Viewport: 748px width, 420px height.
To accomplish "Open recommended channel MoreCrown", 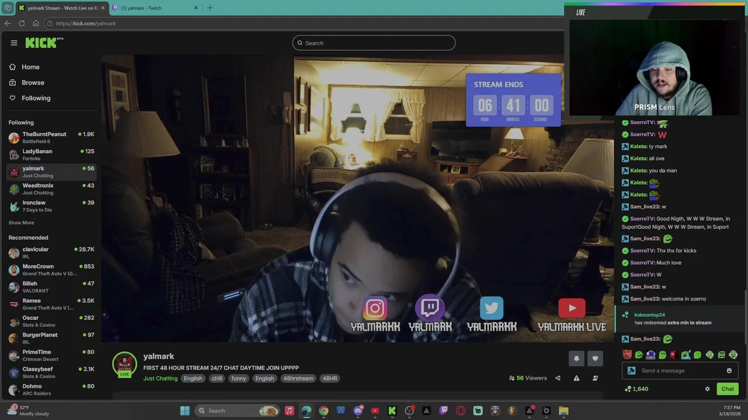I will pos(51,270).
